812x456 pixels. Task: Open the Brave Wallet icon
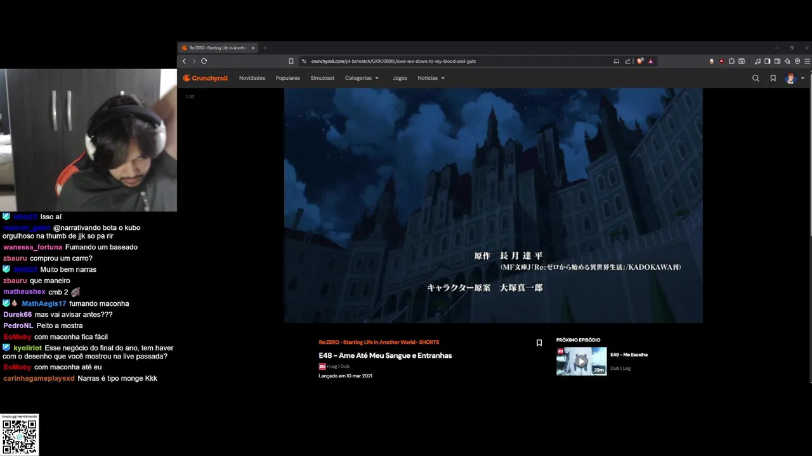(x=777, y=61)
